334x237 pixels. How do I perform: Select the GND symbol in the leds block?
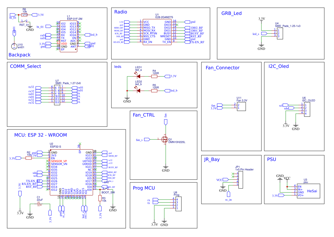127,100
